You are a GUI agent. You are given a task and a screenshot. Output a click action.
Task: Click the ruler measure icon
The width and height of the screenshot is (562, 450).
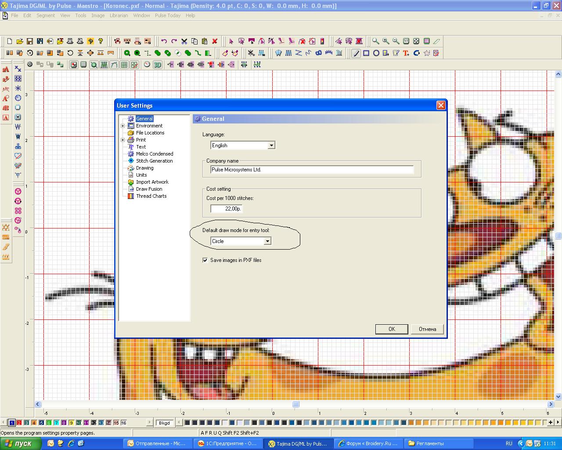tap(436, 41)
